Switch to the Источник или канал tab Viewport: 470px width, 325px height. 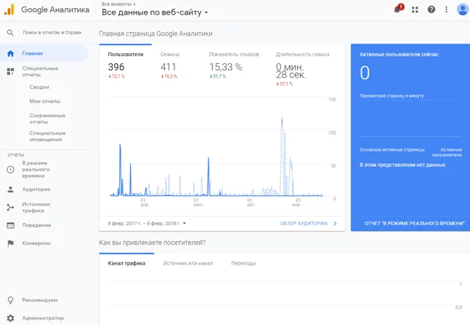tap(188, 263)
